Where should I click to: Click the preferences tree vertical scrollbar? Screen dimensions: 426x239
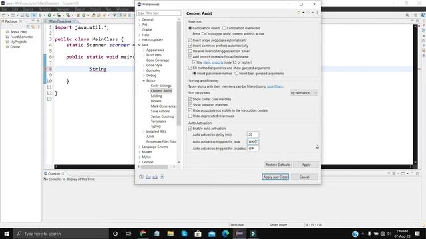tap(179, 73)
